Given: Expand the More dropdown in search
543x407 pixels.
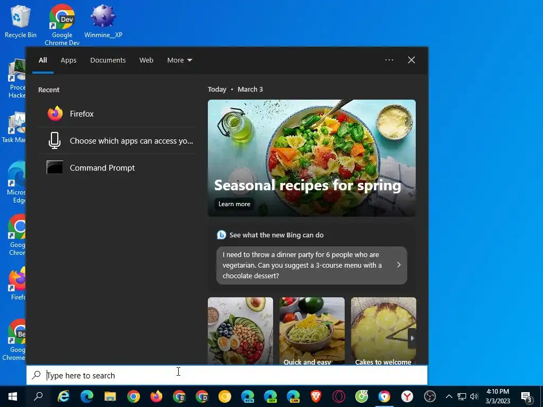Looking at the screenshot, I should pos(179,60).
